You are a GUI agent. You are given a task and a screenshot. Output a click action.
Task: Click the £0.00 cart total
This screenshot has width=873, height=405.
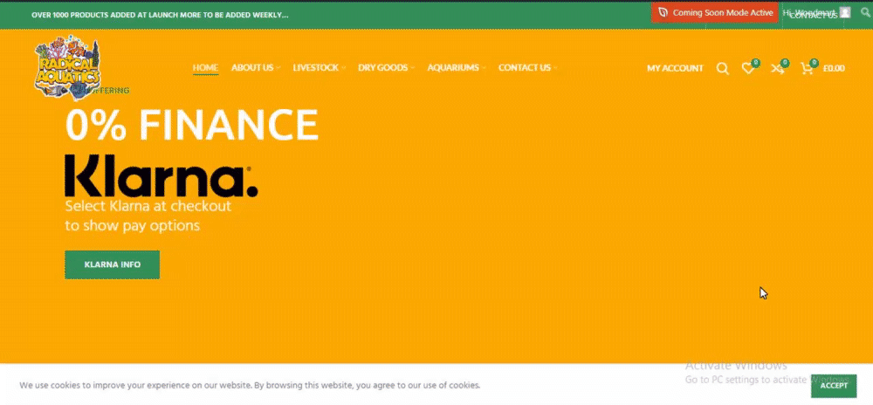[x=834, y=68]
